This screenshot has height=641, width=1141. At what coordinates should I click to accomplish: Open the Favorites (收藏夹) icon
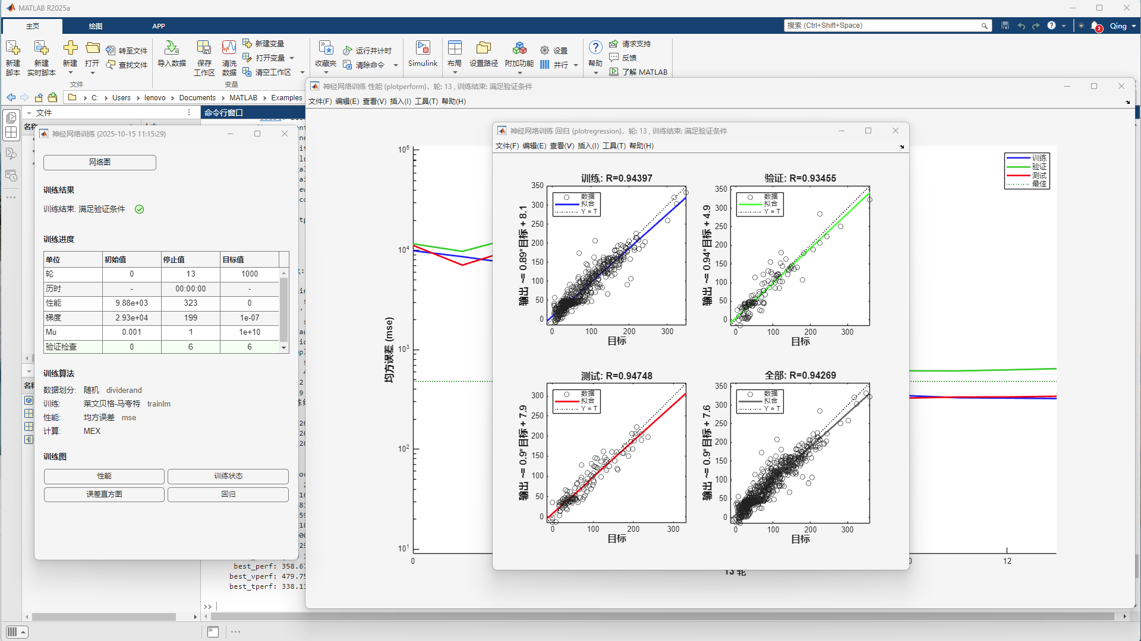tap(326, 49)
